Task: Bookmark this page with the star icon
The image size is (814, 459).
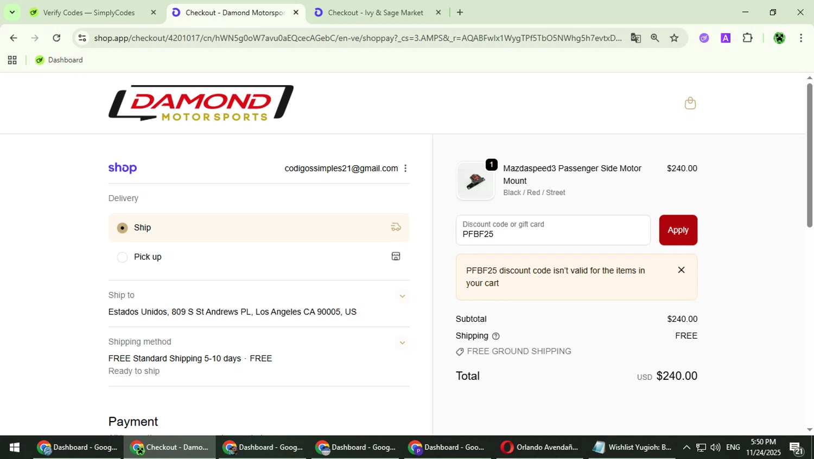Action: pyautogui.click(x=674, y=38)
